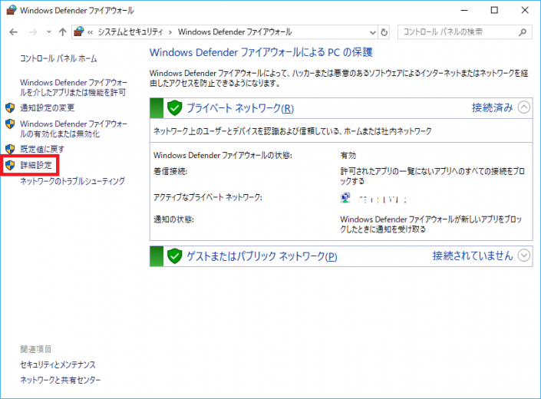541x399 pixels.
Task: Open the address bar history dropdown
Action: click(x=373, y=32)
